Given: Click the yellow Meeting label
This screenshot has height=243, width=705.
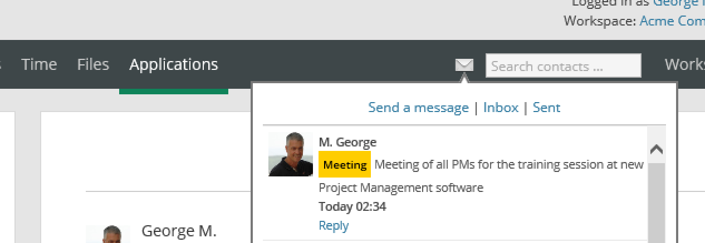Looking at the screenshot, I should click(x=345, y=165).
